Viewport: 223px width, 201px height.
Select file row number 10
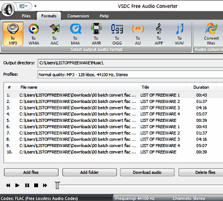(x=114, y=152)
